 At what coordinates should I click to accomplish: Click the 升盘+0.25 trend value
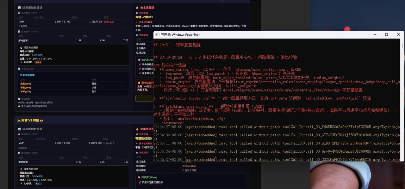click(109, 143)
